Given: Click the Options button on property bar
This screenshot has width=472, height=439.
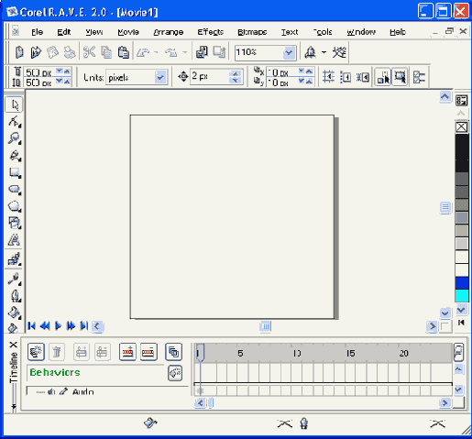Looking at the screenshot, I should (419, 77).
